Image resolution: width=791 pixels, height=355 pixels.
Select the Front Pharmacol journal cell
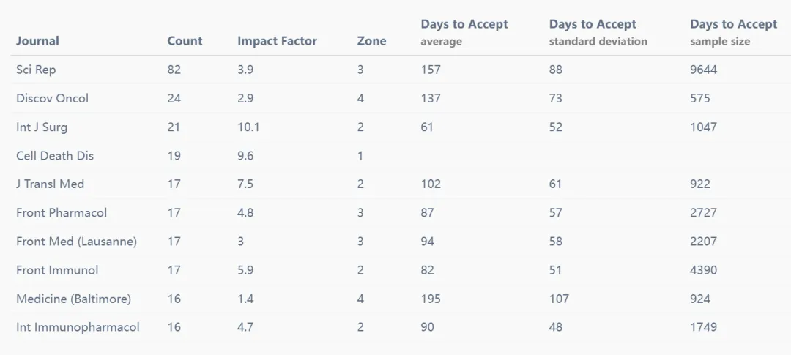(x=62, y=213)
